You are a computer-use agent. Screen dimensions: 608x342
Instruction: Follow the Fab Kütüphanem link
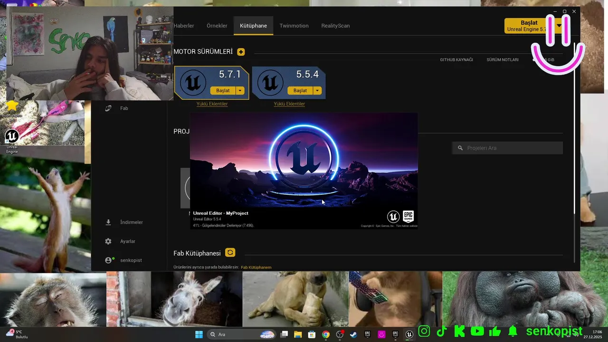(x=256, y=267)
